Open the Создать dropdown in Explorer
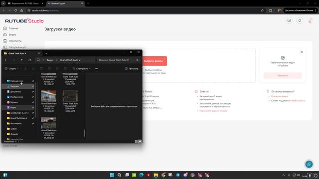The height and width of the screenshot is (179, 319). click(x=11, y=69)
